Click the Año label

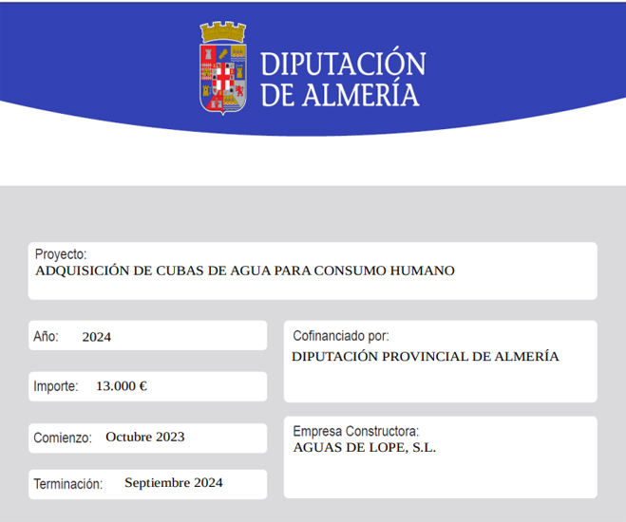tap(46, 336)
